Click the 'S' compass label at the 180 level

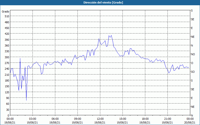pyautogui.click(x=192, y=80)
